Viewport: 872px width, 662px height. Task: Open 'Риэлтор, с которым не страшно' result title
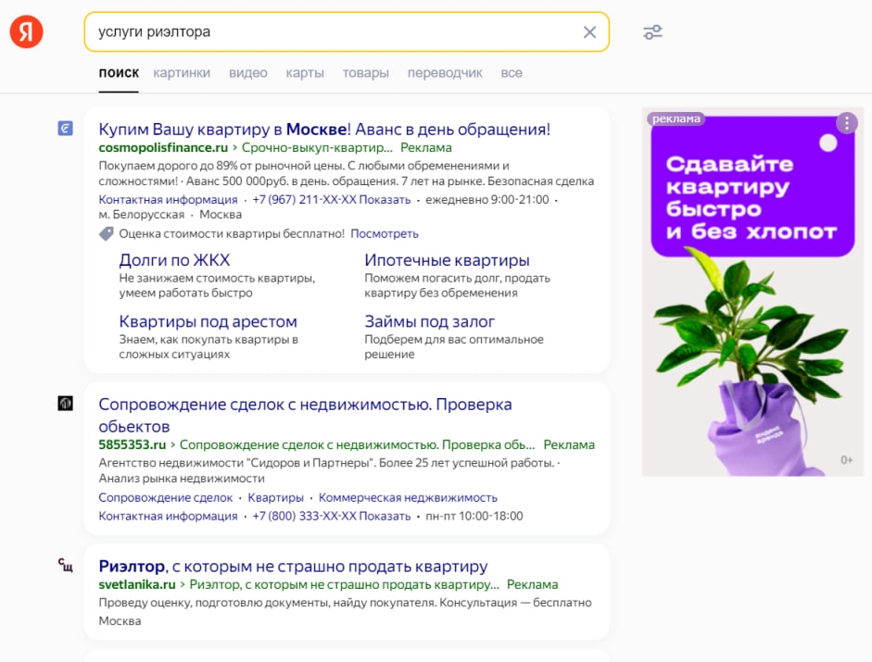(293, 566)
